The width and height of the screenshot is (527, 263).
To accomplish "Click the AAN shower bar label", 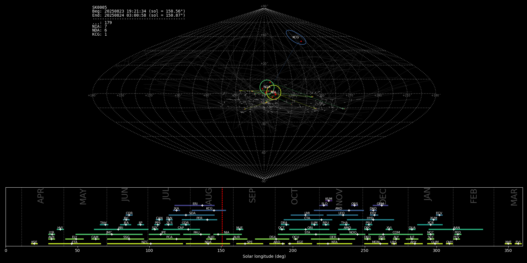I will point(456,228).
